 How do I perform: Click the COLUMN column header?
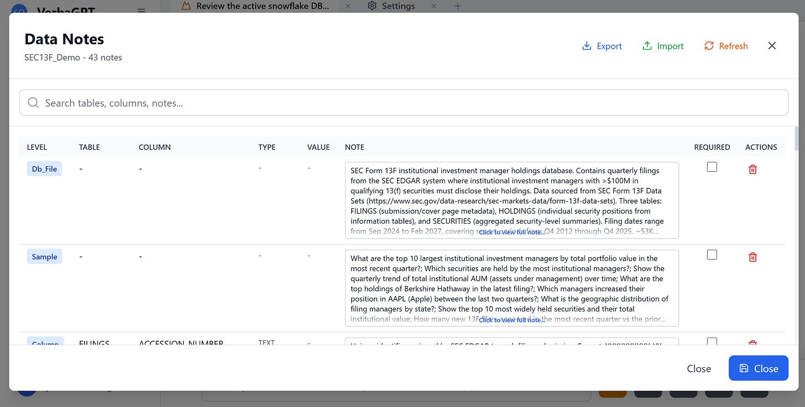tap(155, 147)
